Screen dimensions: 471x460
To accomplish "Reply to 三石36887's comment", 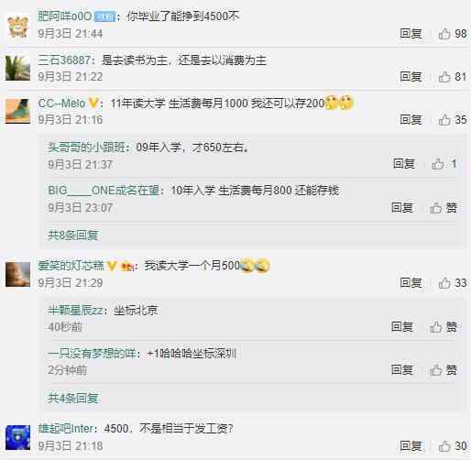I will [x=411, y=77].
